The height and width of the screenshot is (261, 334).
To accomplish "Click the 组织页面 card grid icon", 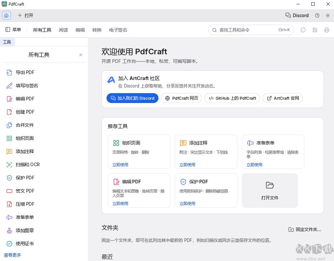I will point(116,143).
